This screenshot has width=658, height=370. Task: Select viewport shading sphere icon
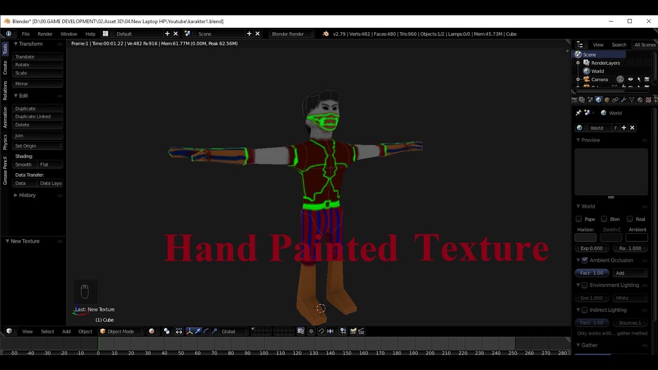click(151, 331)
